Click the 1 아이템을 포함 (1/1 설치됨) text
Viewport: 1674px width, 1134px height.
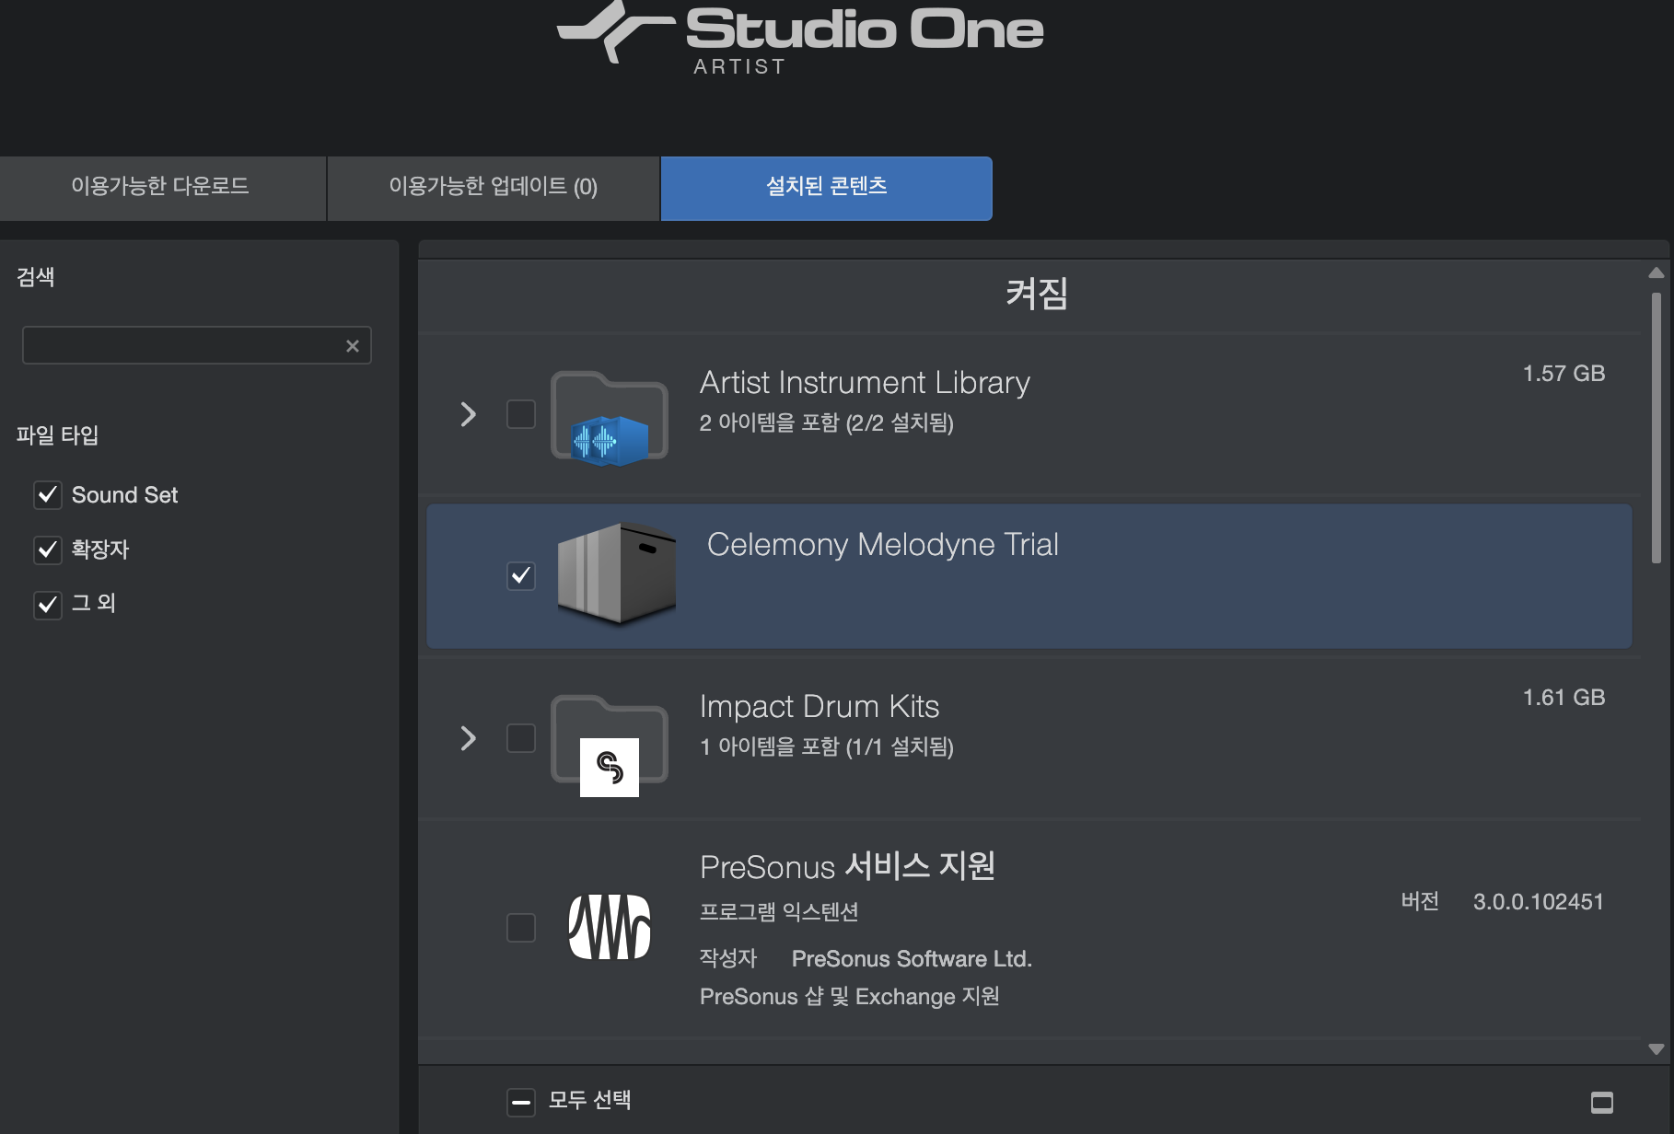[826, 746]
